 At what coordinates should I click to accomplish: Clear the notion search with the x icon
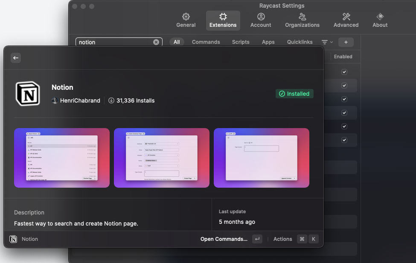click(x=156, y=42)
